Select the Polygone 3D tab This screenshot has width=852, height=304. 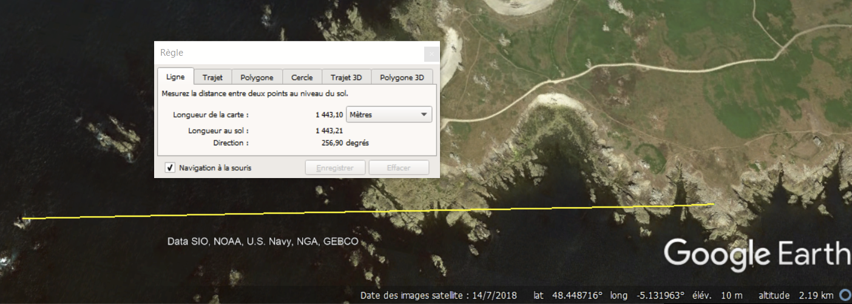(402, 78)
